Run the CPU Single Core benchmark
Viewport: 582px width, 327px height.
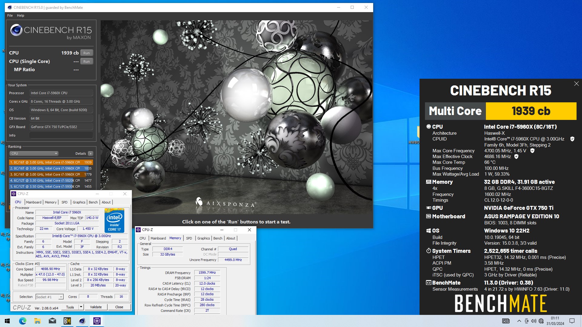pos(86,61)
